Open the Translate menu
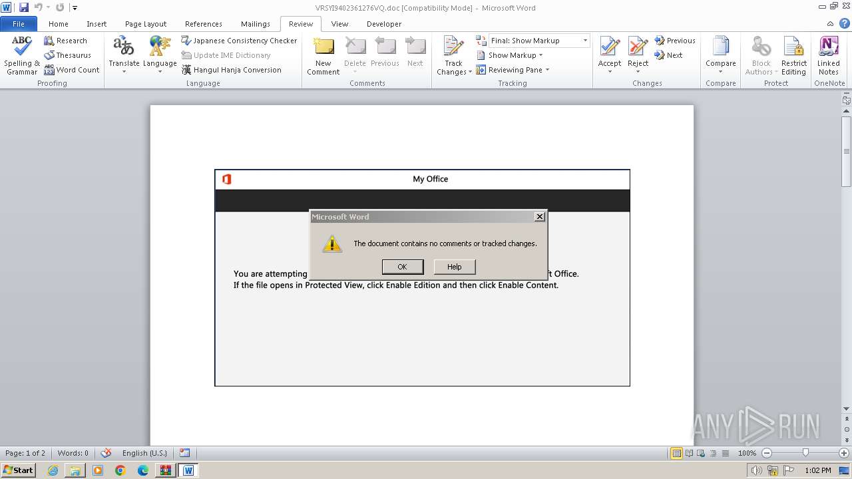Screen dimensions: 852x479 [x=124, y=55]
